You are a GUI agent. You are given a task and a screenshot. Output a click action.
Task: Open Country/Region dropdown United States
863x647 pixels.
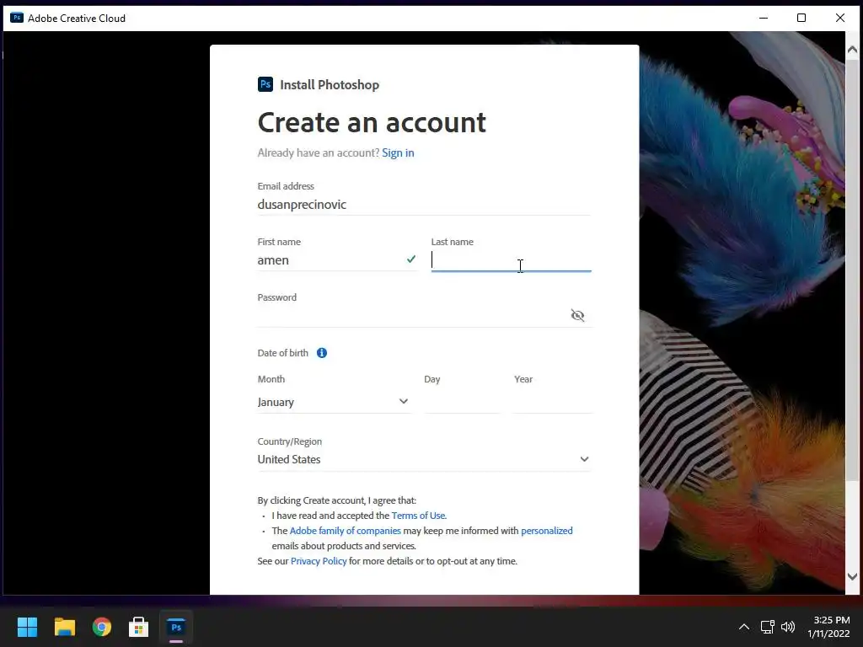[424, 459]
